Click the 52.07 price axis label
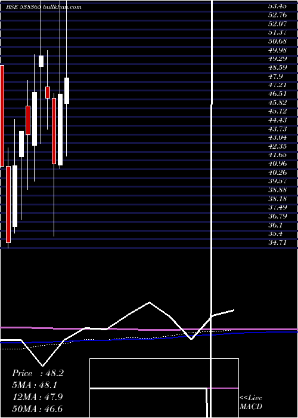The image size is (298, 418). (x=277, y=24)
